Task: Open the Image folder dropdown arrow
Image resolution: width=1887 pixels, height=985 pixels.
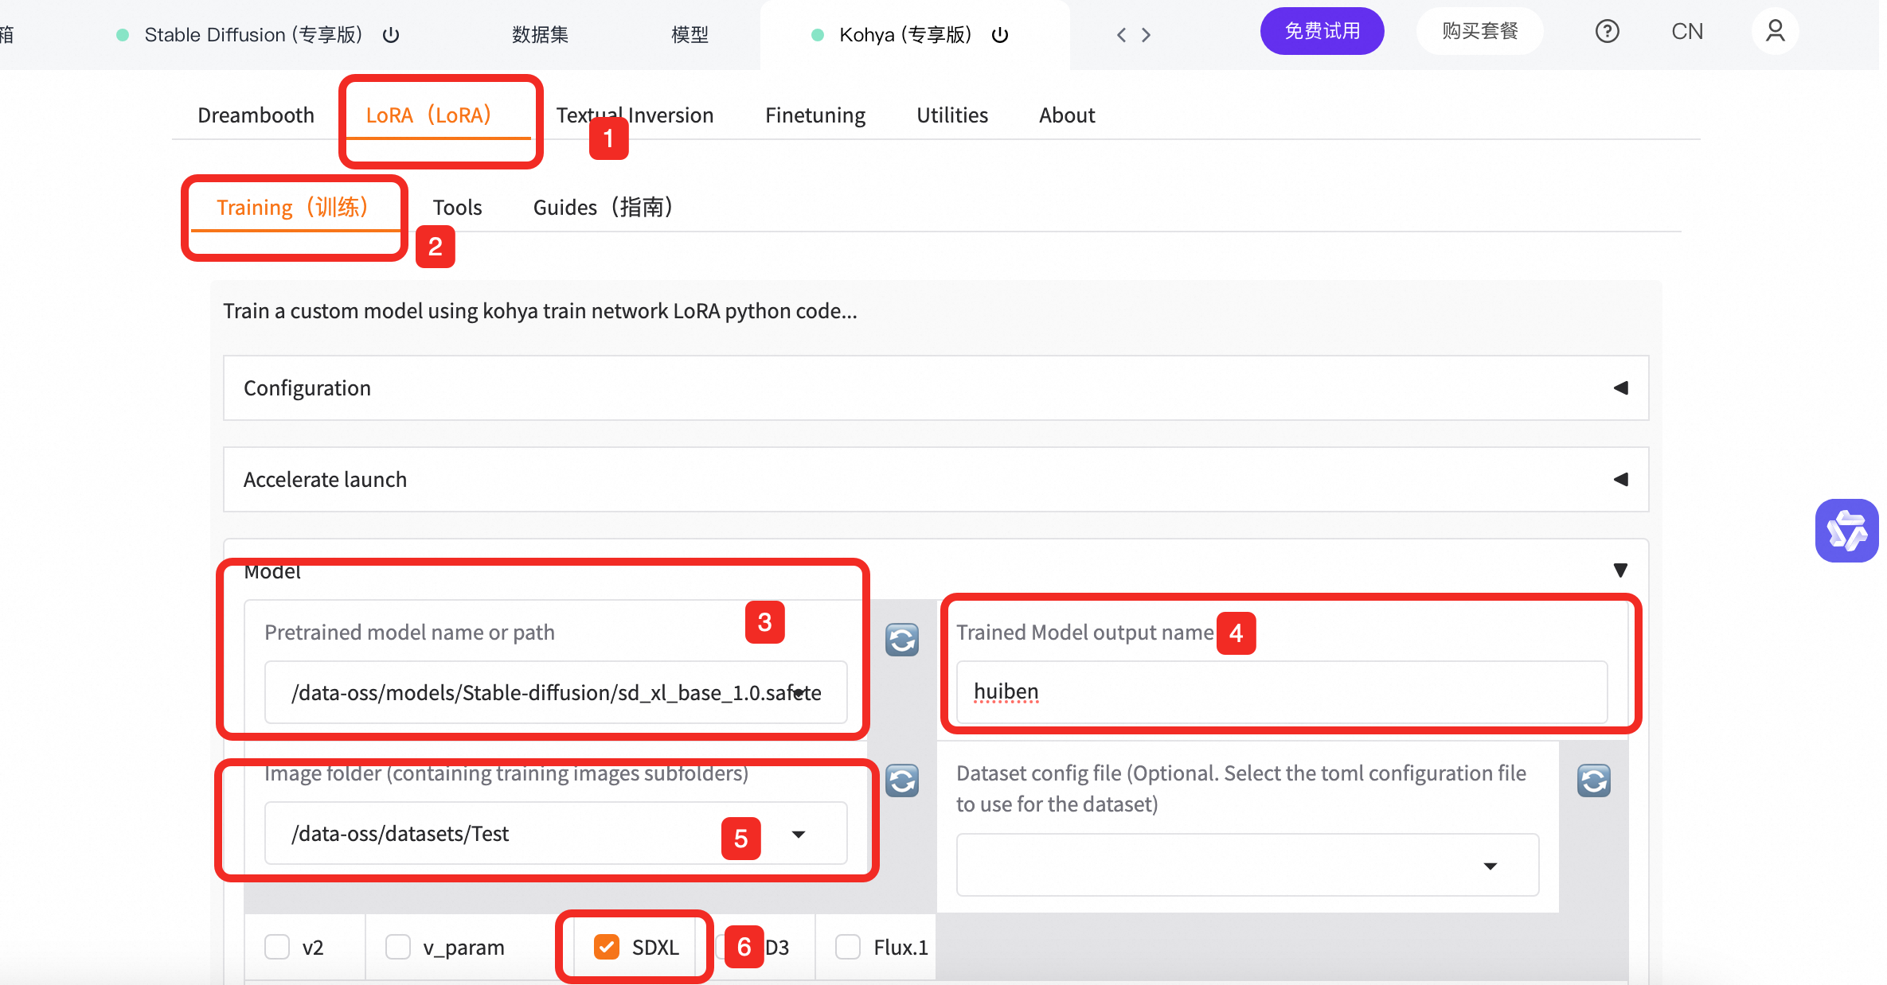Action: (x=799, y=834)
